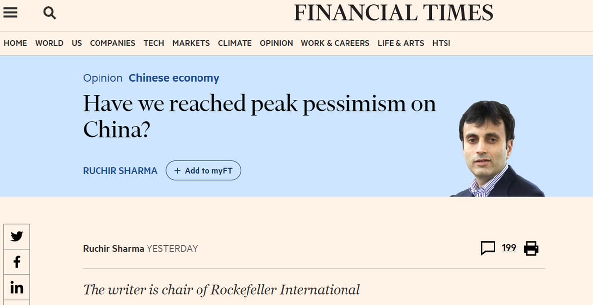Go to the HOME section

pyautogui.click(x=15, y=43)
